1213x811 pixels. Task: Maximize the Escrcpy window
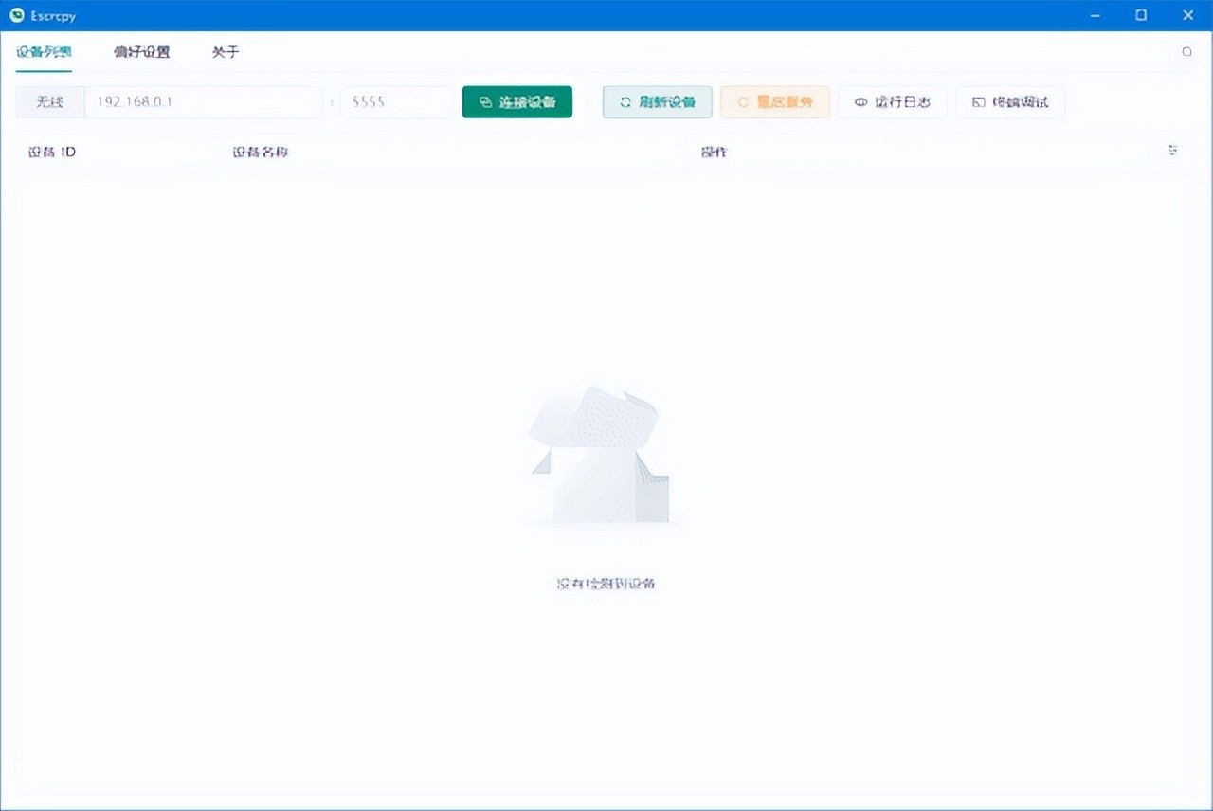click(1141, 15)
